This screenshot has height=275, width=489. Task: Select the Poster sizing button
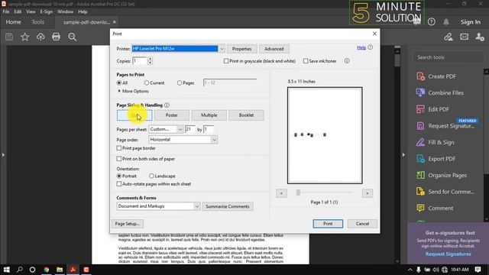point(171,115)
